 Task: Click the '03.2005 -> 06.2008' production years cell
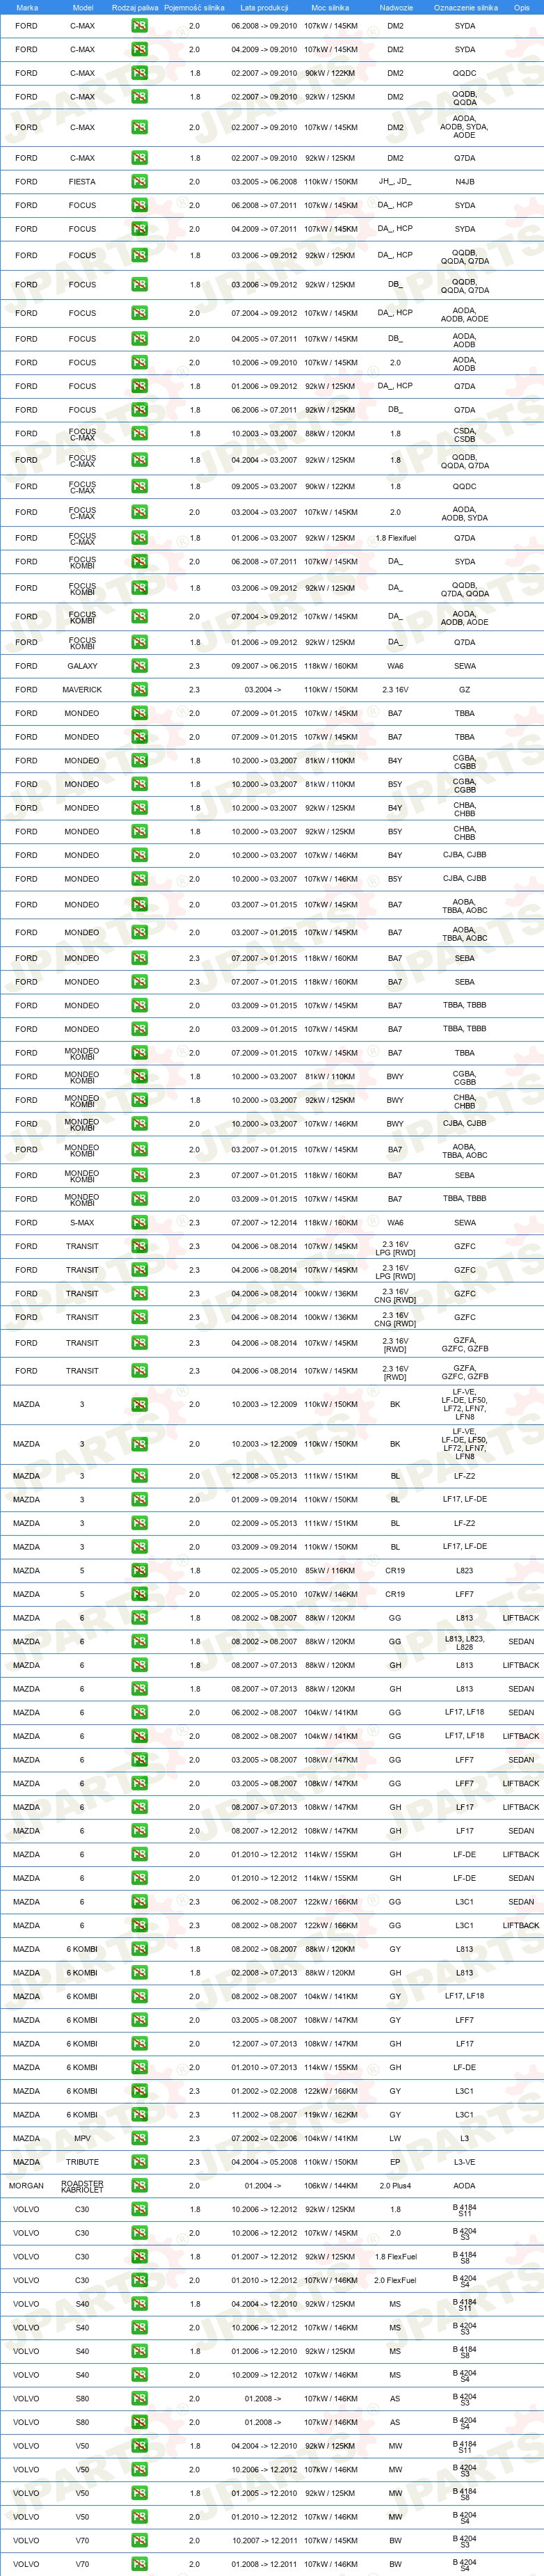(x=264, y=182)
